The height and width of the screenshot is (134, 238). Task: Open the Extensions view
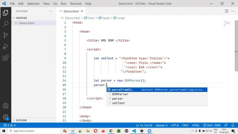(x=6, y=58)
